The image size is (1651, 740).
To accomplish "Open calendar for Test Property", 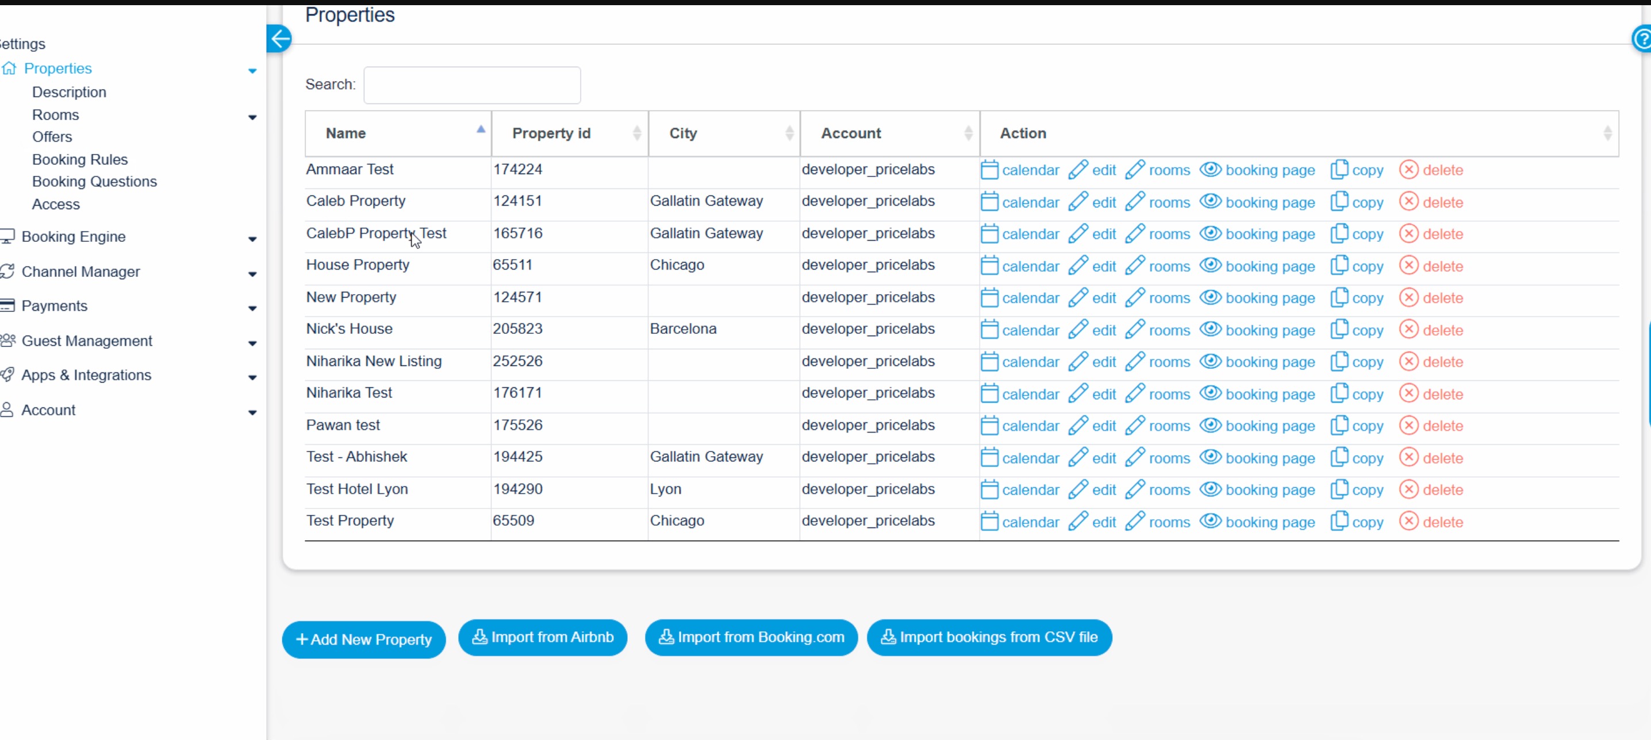I will pos(1020,522).
